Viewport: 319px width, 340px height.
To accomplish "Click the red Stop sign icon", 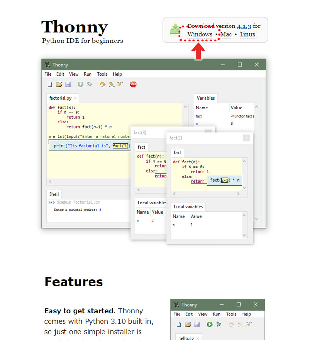I will click(x=133, y=84).
